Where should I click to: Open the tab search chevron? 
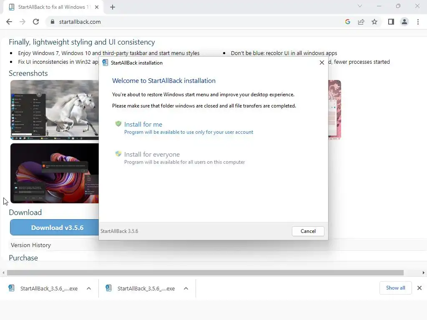pyautogui.click(x=360, y=6)
